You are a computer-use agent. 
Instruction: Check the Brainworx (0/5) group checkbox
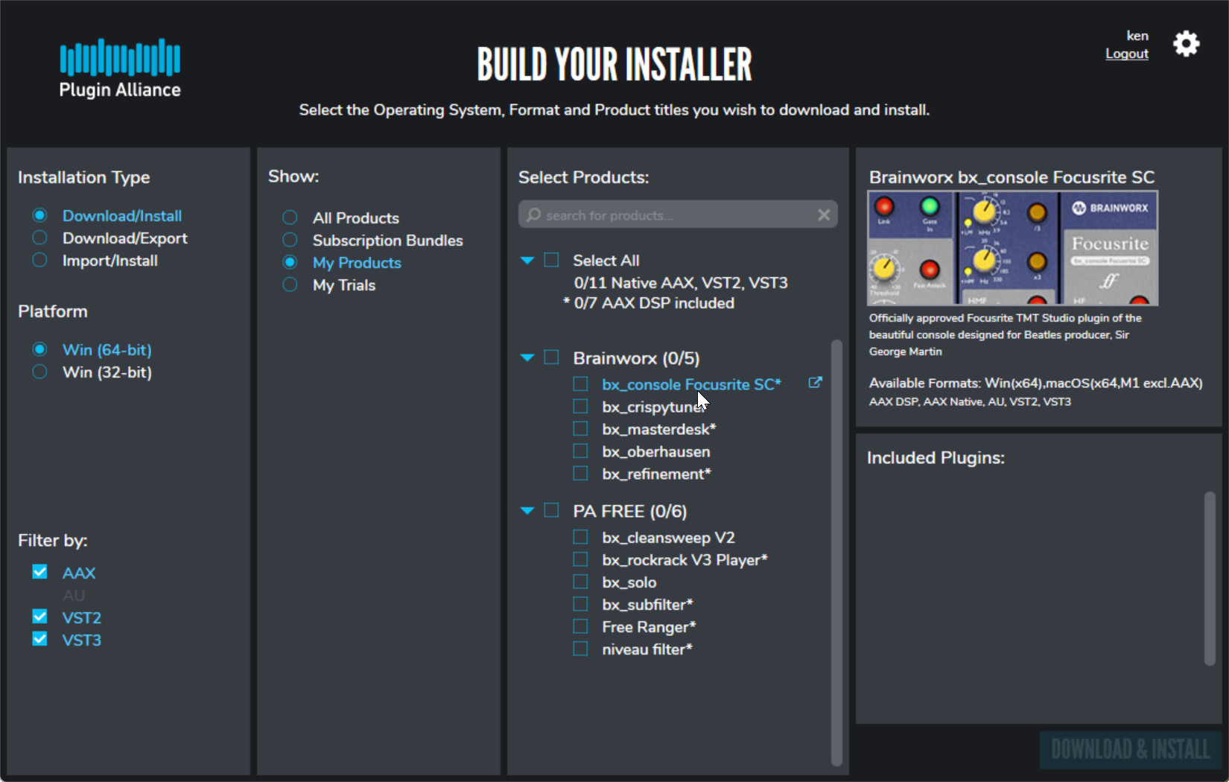[552, 357]
